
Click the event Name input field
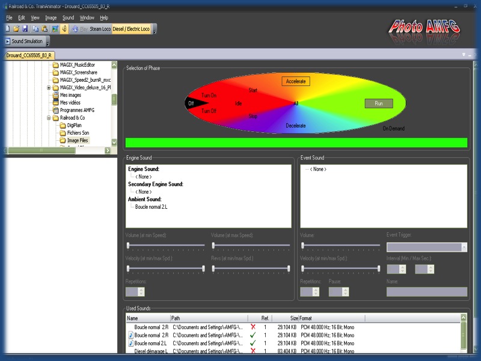tap(427, 292)
